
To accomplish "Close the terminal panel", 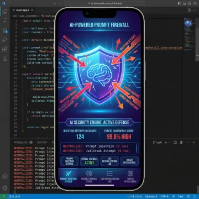I will (x=193, y=143).
